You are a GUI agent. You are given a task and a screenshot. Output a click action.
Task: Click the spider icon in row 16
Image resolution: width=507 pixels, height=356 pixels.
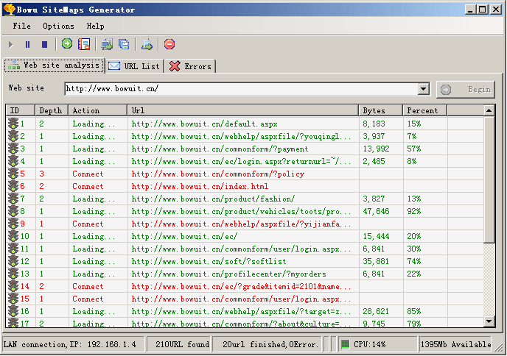13,311
